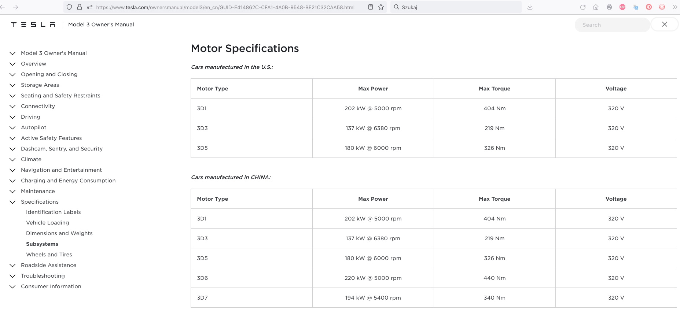Screen dimensions: 680x315
Task: Expand the Troubleshooting chevron
Action: coord(12,276)
